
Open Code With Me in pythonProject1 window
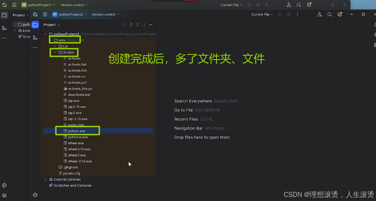coord(289,5)
